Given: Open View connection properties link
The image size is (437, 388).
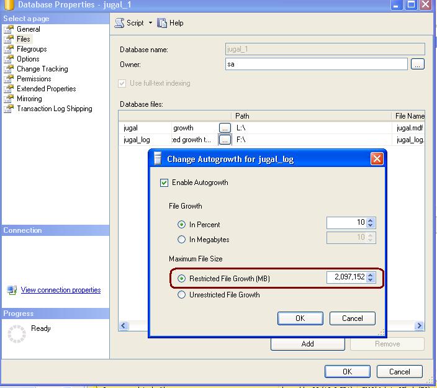Looking at the screenshot, I should point(60,290).
